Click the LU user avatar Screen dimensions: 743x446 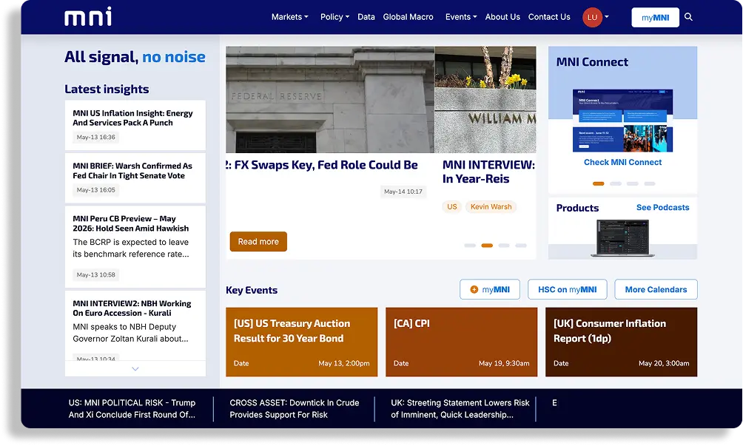[x=592, y=18]
